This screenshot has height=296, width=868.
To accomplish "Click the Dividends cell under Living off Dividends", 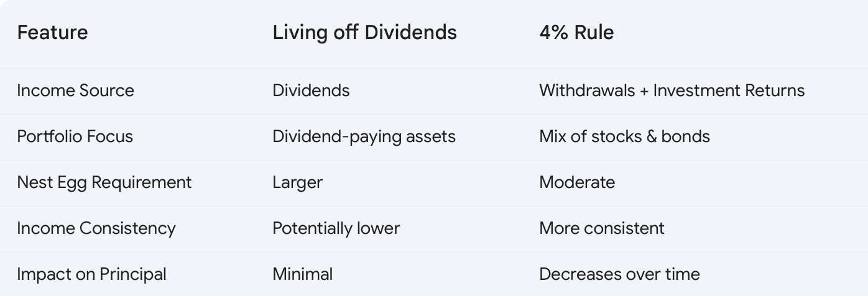I will point(311,91).
